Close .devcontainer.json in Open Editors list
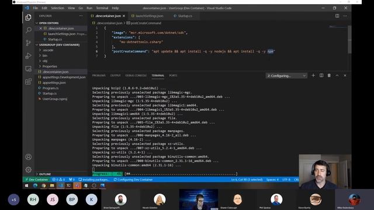Viewport: 374px width, 210px height. pyautogui.click(x=40, y=29)
